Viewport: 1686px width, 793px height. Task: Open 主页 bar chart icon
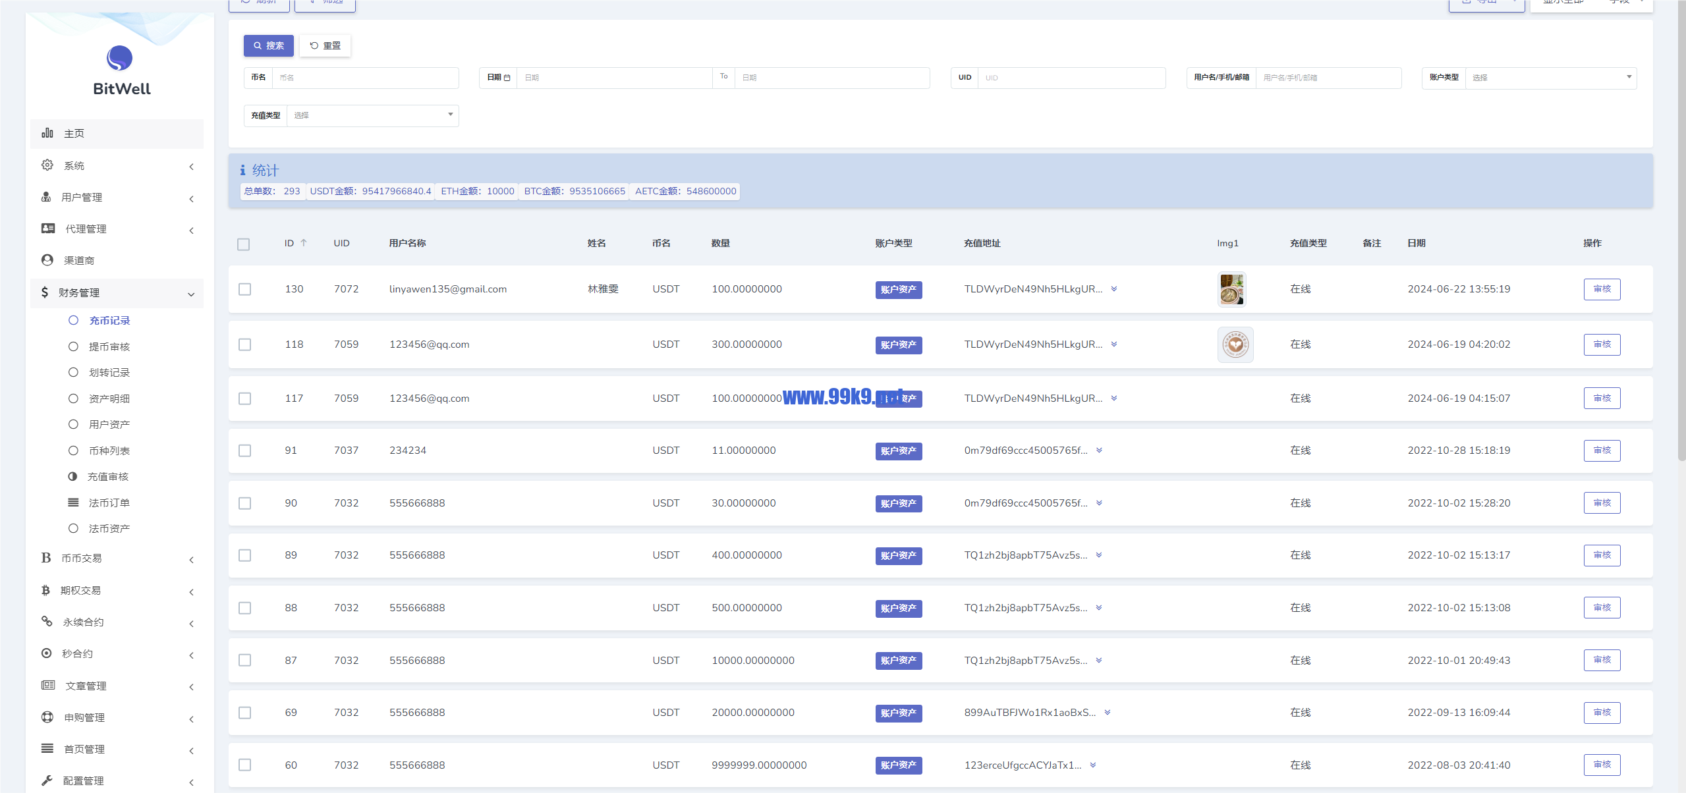(47, 133)
